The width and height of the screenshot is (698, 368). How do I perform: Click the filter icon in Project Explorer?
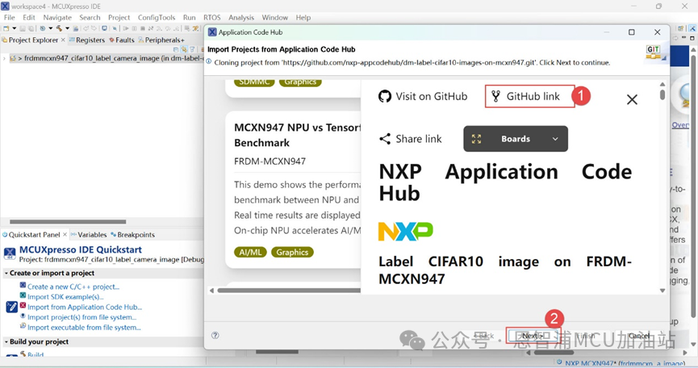[x=192, y=50]
